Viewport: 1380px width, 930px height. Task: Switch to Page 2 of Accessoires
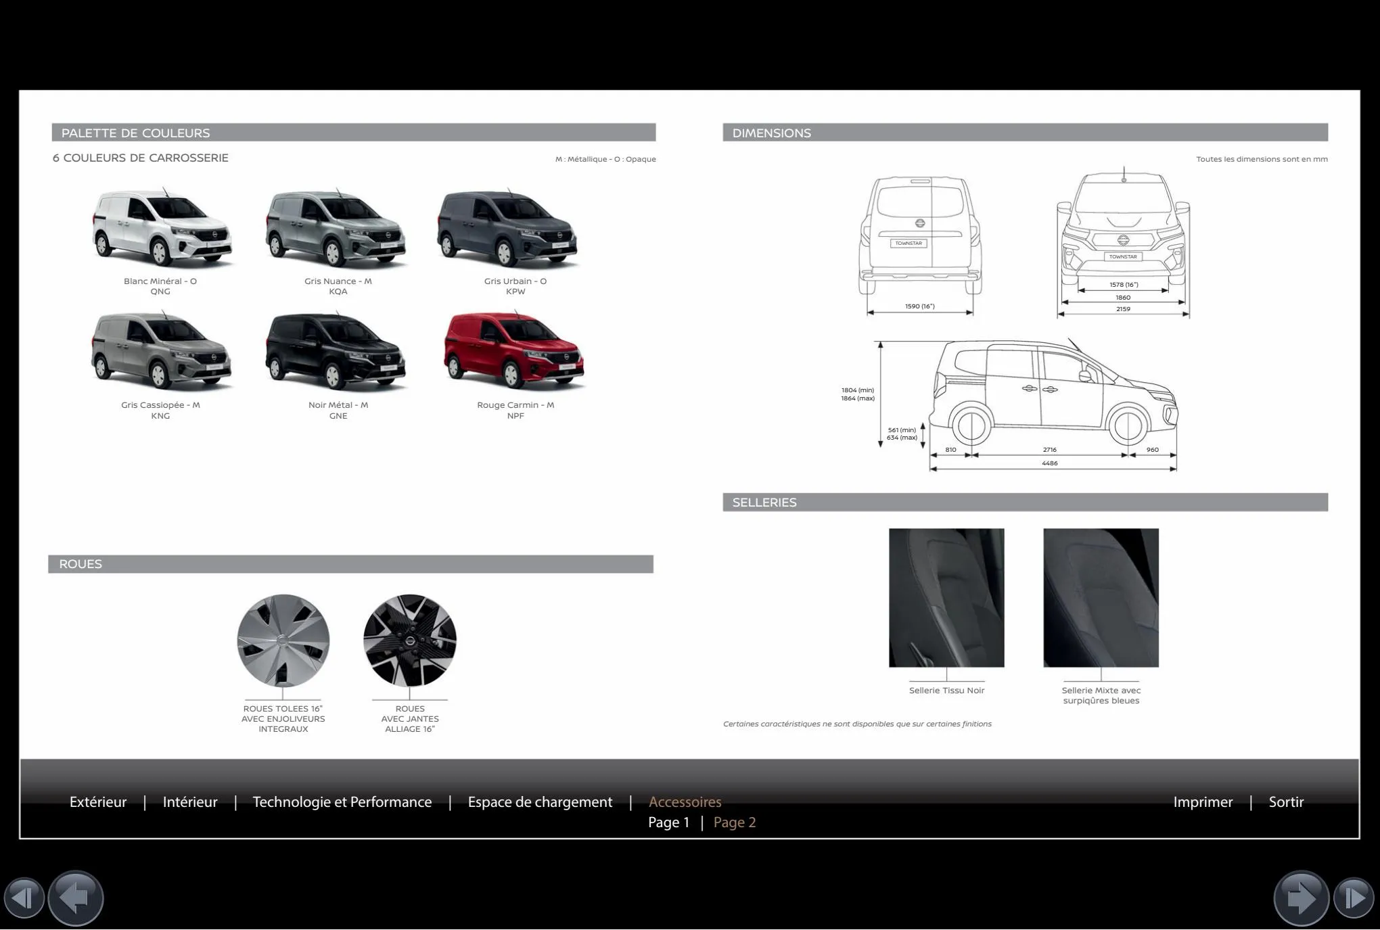(x=735, y=822)
